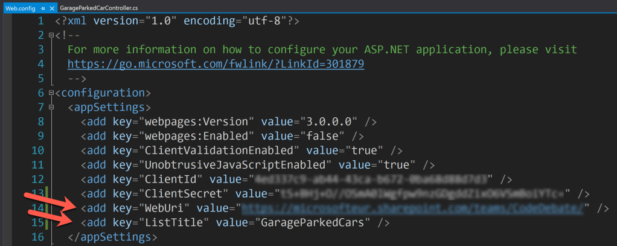The height and width of the screenshot is (246, 617).
Task: Pin the Web.config tab
Action: [42, 8]
